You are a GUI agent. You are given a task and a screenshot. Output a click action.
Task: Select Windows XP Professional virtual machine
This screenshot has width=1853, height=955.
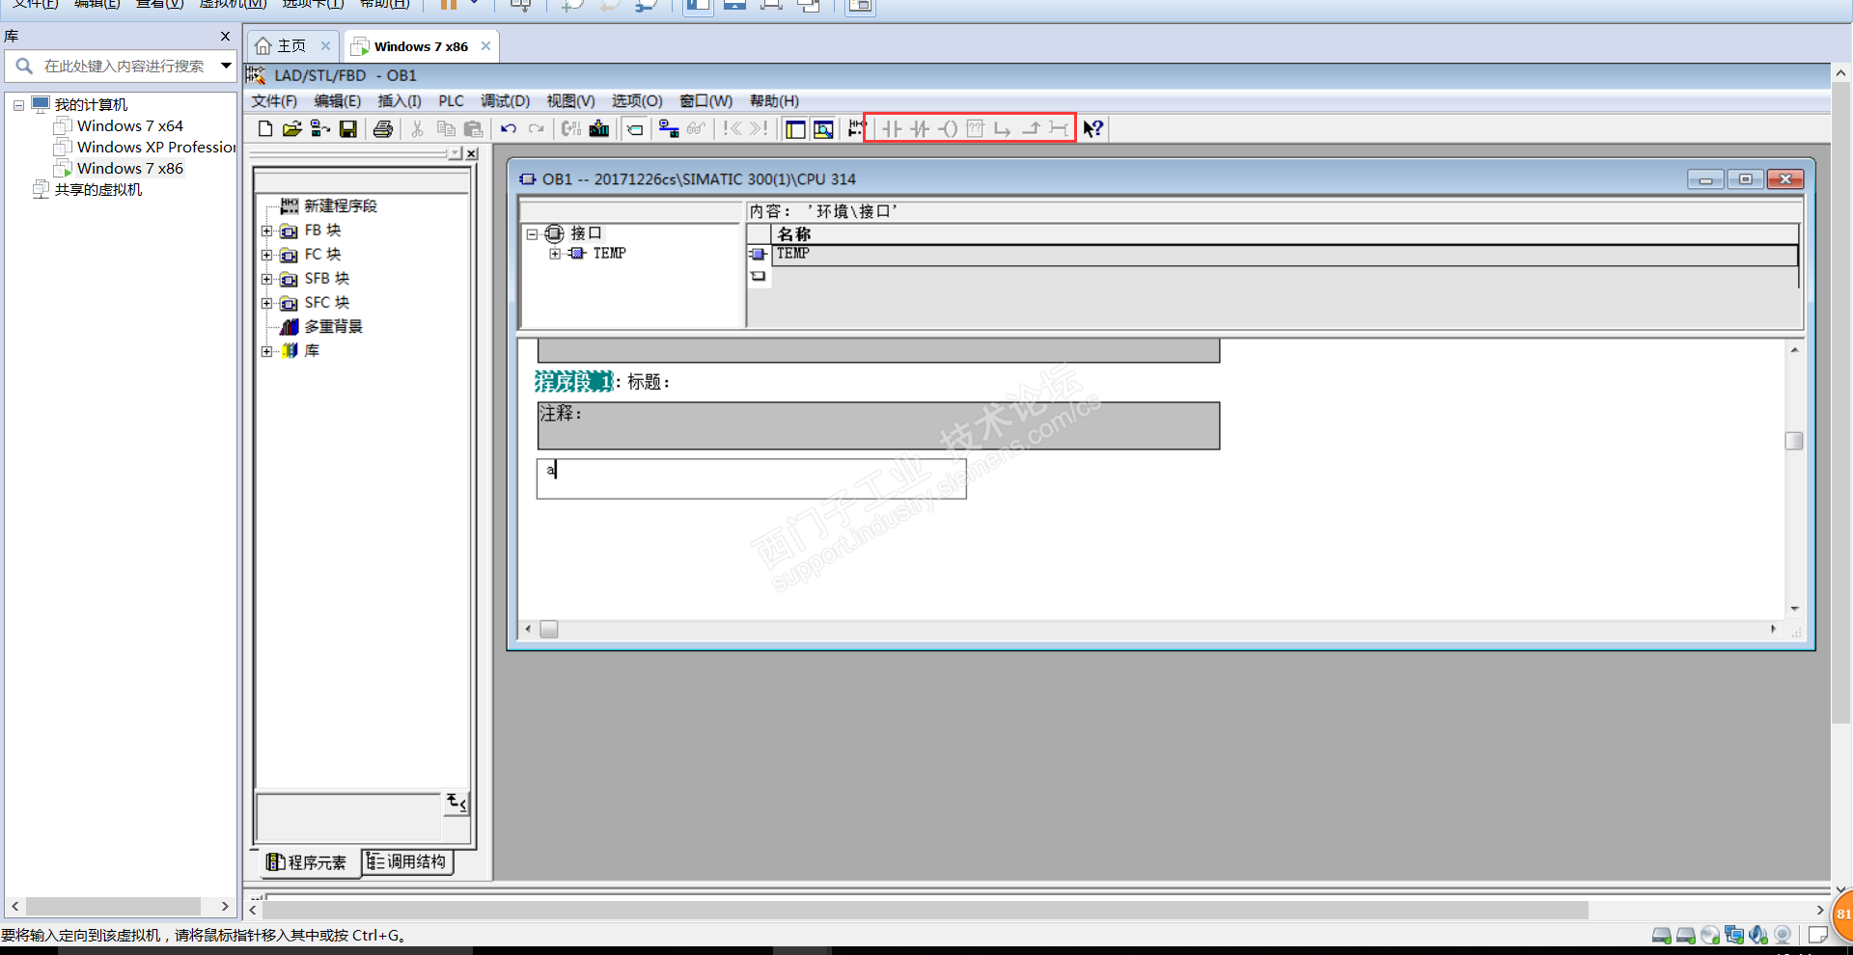click(156, 148)
